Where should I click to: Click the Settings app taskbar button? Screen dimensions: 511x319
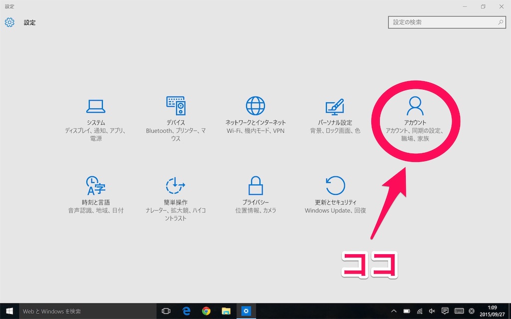click(246, 311)
